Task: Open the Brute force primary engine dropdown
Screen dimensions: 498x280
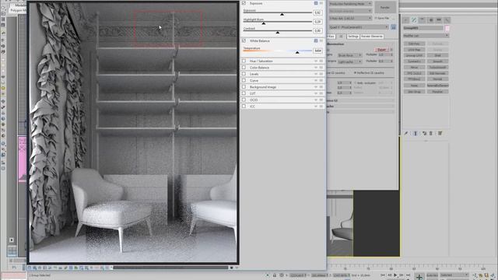Action: 349,55
